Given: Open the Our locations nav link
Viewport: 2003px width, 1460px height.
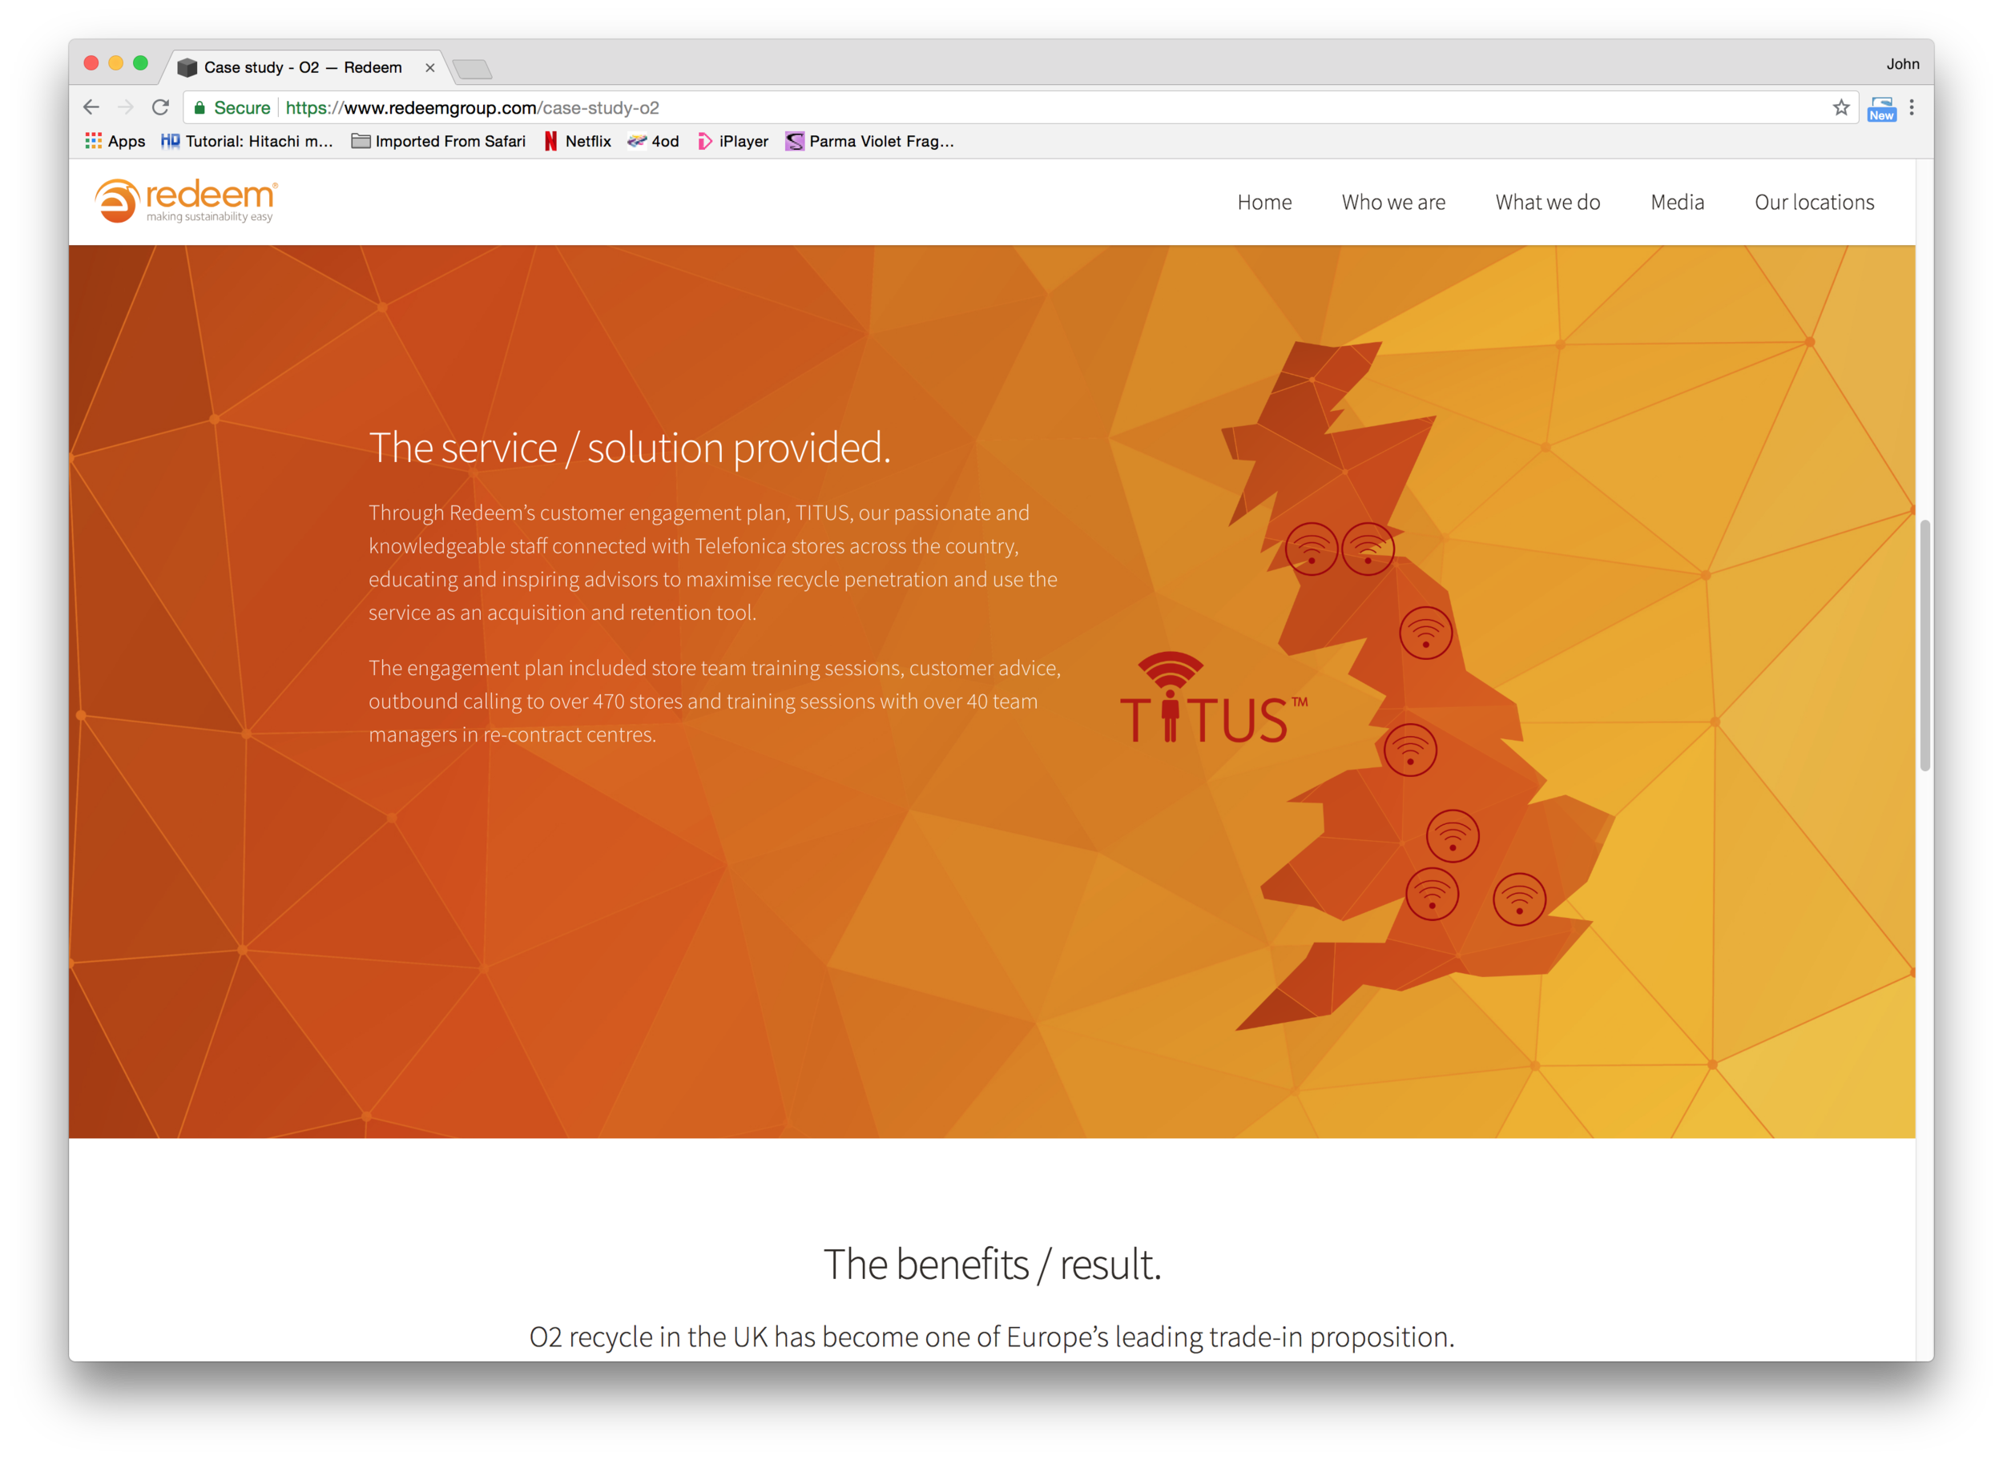Looking at the screenshot, I should click(x=1814, y=203).
